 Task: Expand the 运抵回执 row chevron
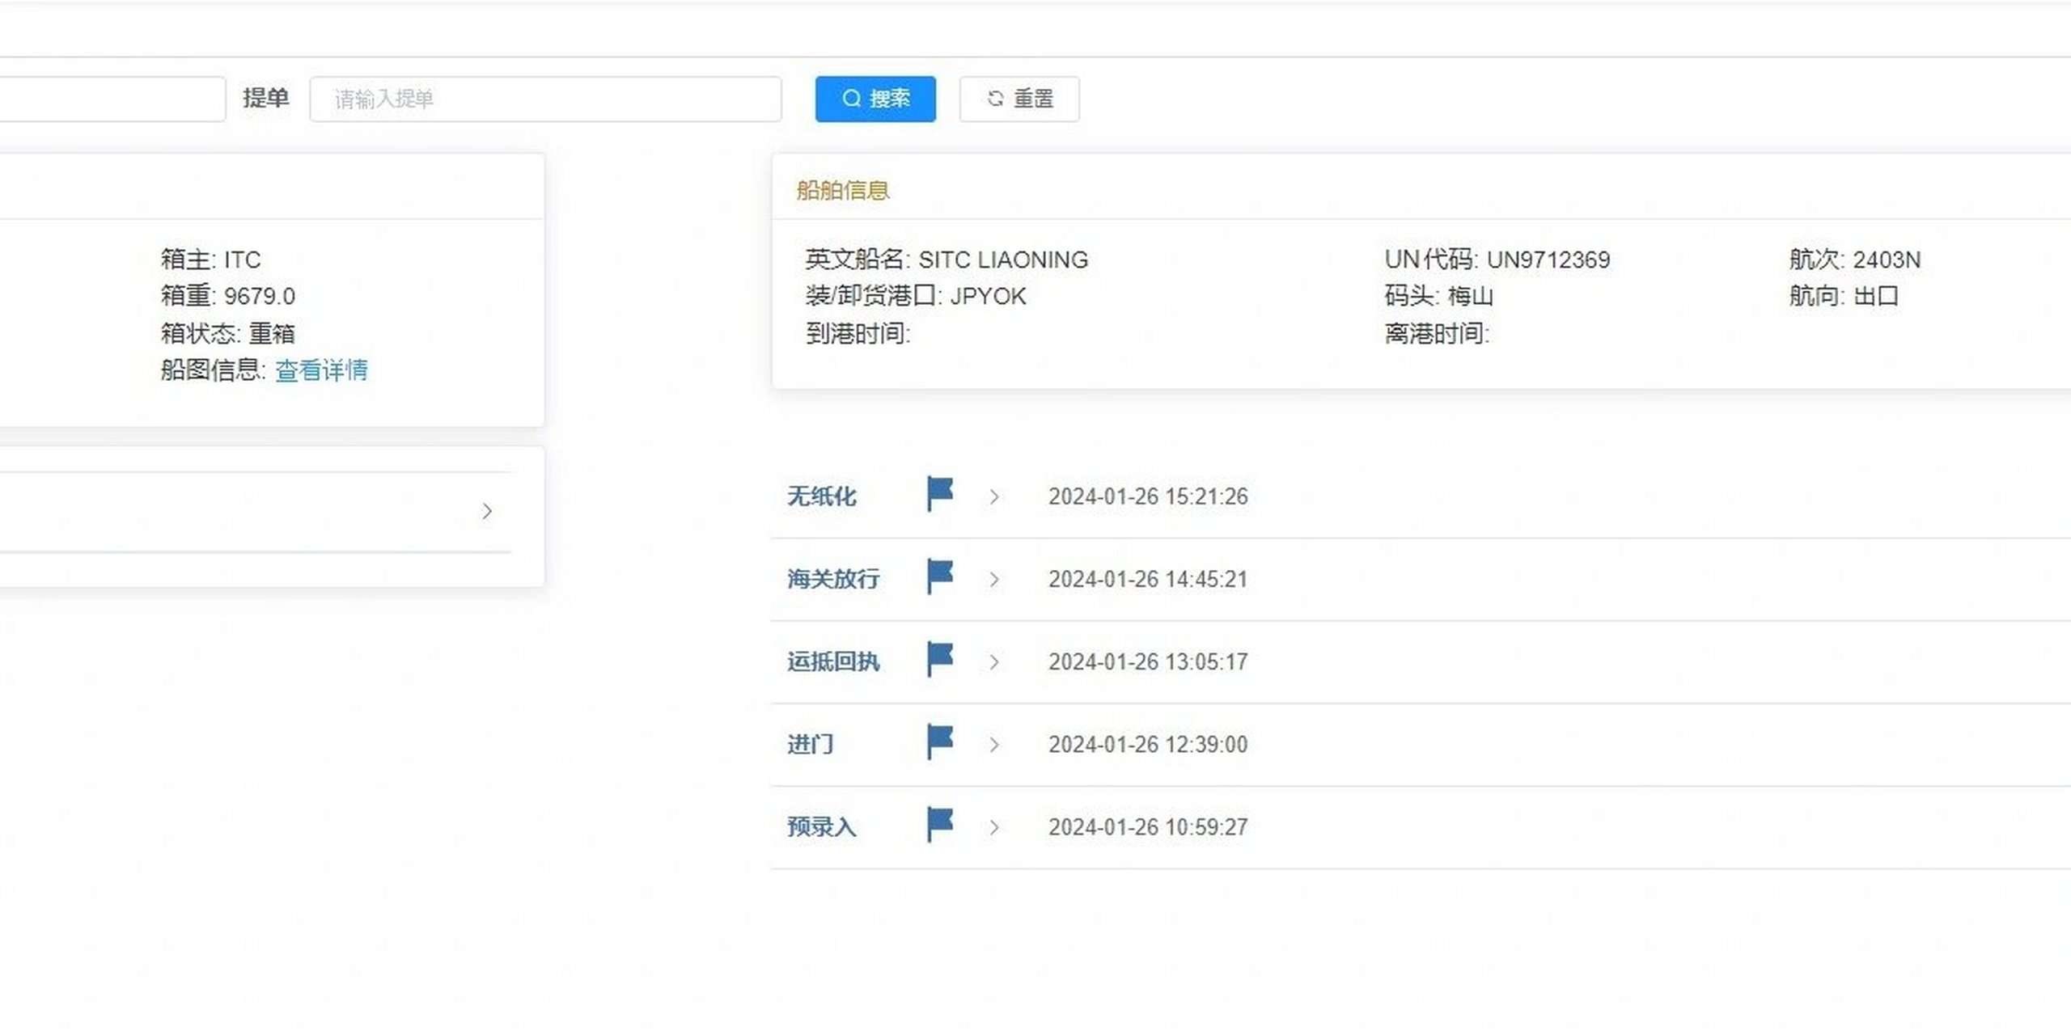click(x=994, y=661)
